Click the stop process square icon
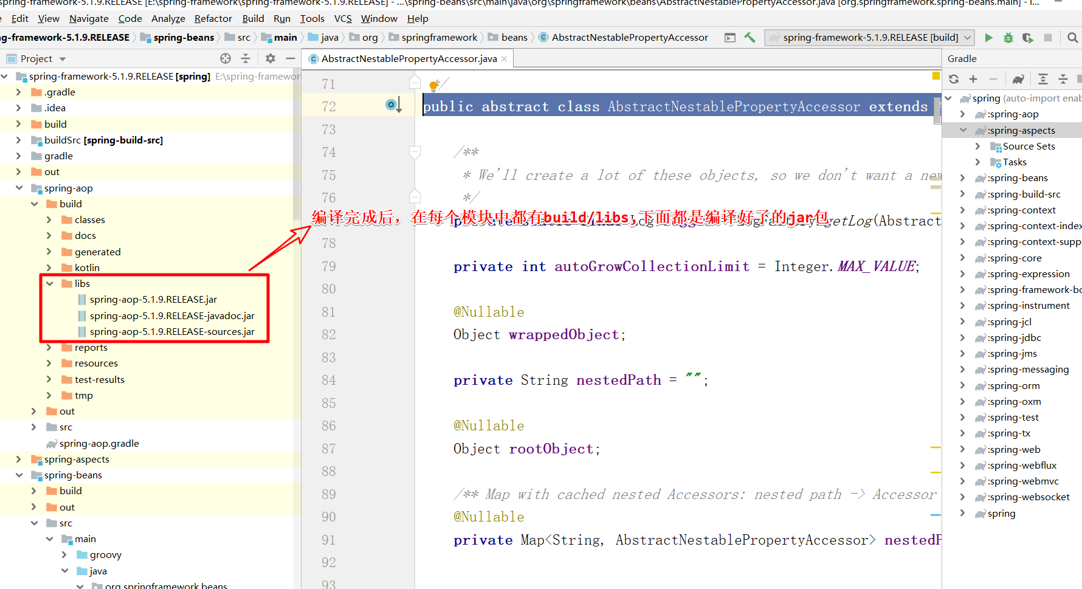Viewport: 1082px width, 589px height. tap(1048, 38)
